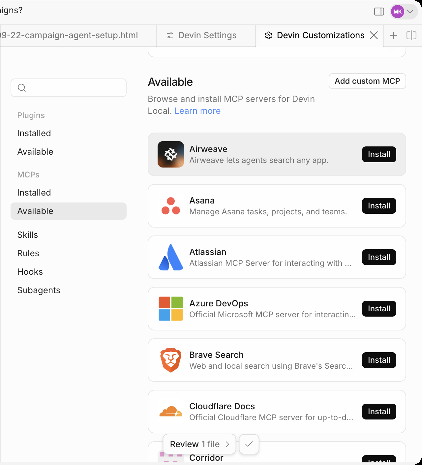Install the Airweave MCP

click(379, 154)
